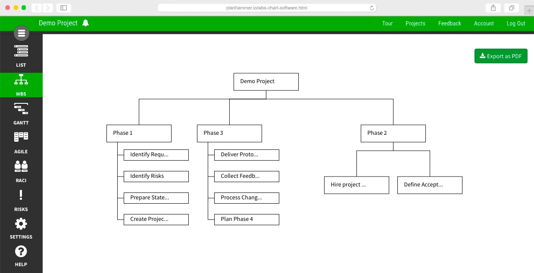This screenshot has width=534, height=273.
Task: Select the Phase 1 node
Action: coord(139,133)
